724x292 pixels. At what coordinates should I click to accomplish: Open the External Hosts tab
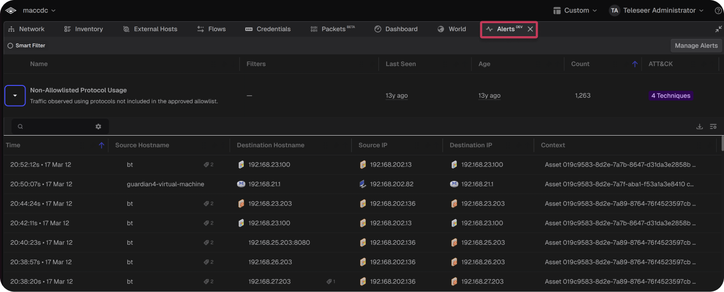pyautogui.click(x=150, y=29)
